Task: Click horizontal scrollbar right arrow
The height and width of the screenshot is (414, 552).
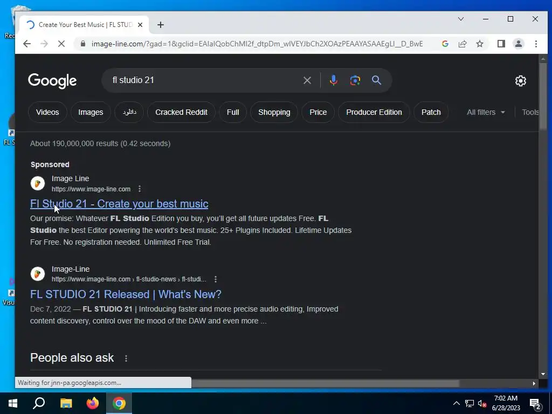Action: 534,383
